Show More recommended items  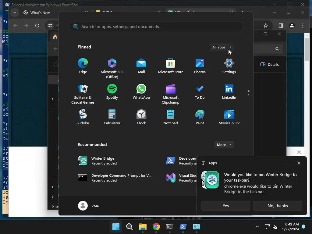[224, 145]
